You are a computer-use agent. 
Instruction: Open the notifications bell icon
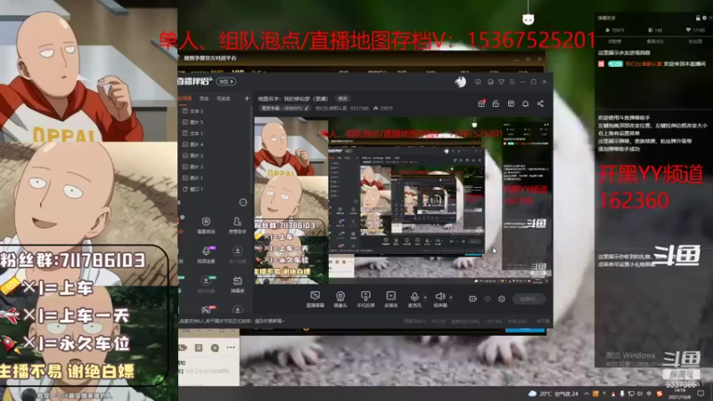(x=525, y=103)
